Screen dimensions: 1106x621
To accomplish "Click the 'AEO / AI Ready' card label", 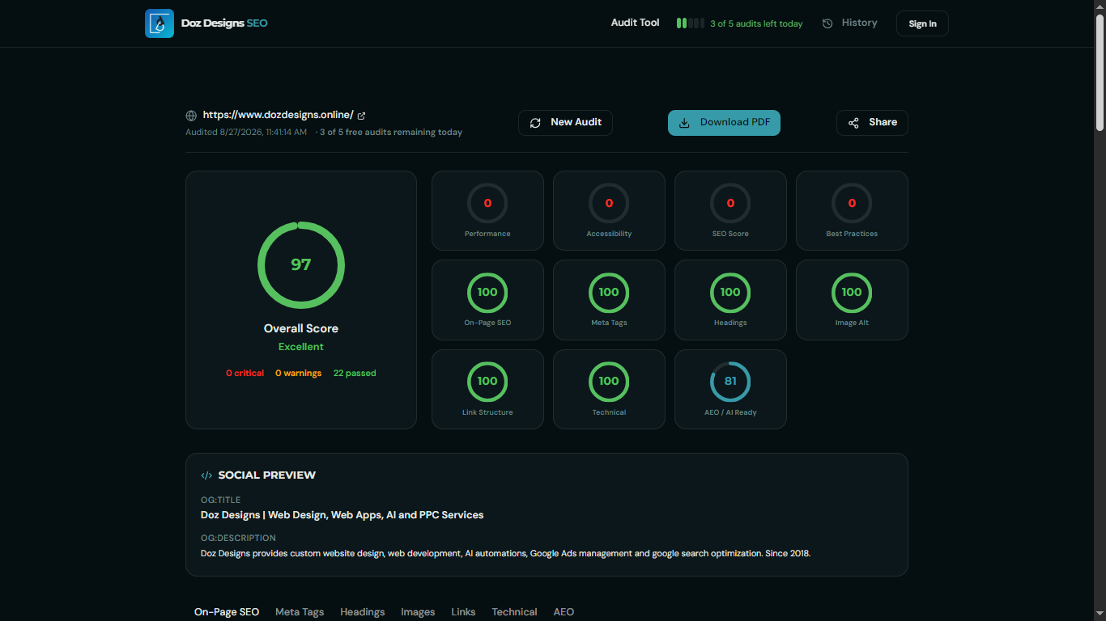I will 730,412.
